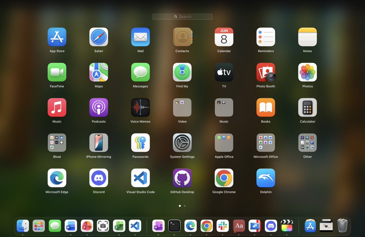Expand the Other folder
The image size is (365, 237).
coord(308,143)
